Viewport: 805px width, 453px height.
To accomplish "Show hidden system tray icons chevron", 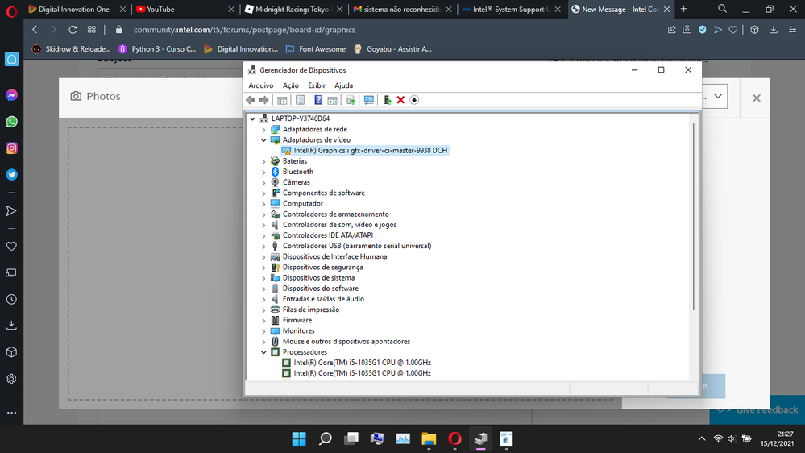I will [x=701, y=438].
